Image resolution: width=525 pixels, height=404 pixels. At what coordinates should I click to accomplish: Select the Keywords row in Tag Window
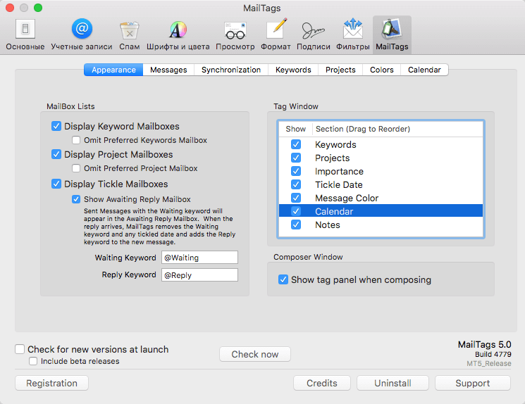(x=381, y=144)
